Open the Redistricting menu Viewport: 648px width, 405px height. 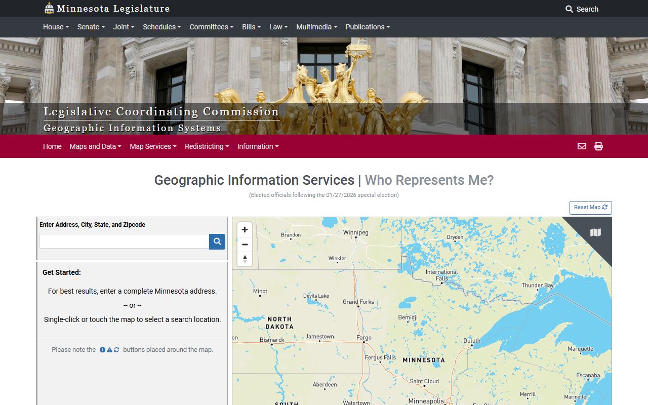tap(207, 146)
